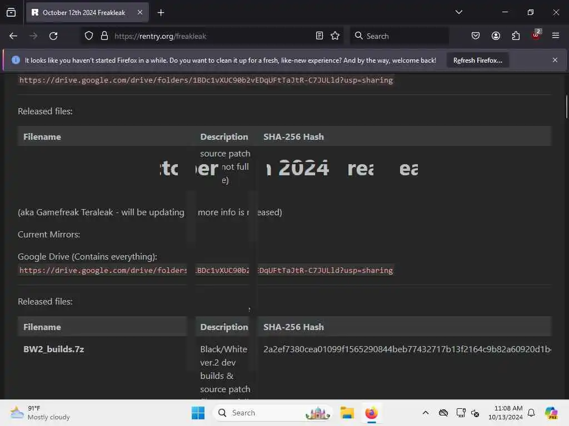Click the muted volume tray icon
569x426 pixels.
475,413
